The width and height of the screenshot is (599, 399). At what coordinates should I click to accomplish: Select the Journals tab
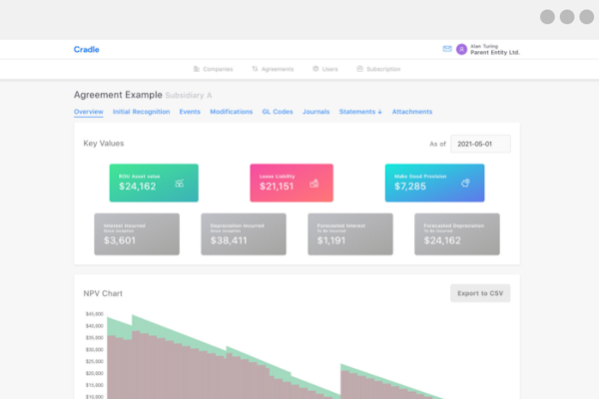(315, 112)
